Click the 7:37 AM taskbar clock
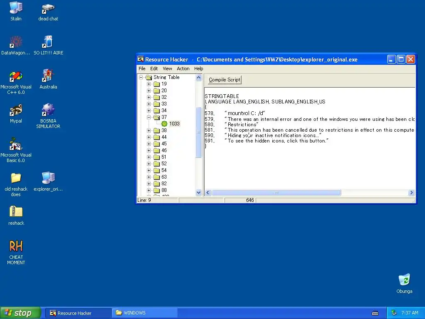425x319 pixels. (410, 313)
